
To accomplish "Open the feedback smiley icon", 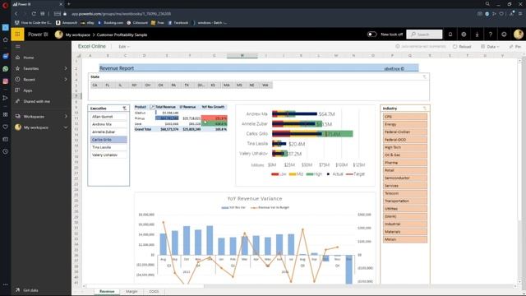I will pos(504,35).
